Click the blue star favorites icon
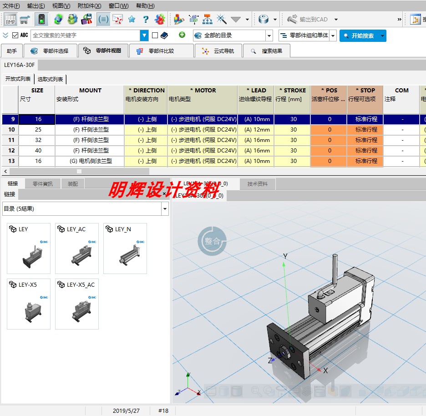 pos(132,19)
